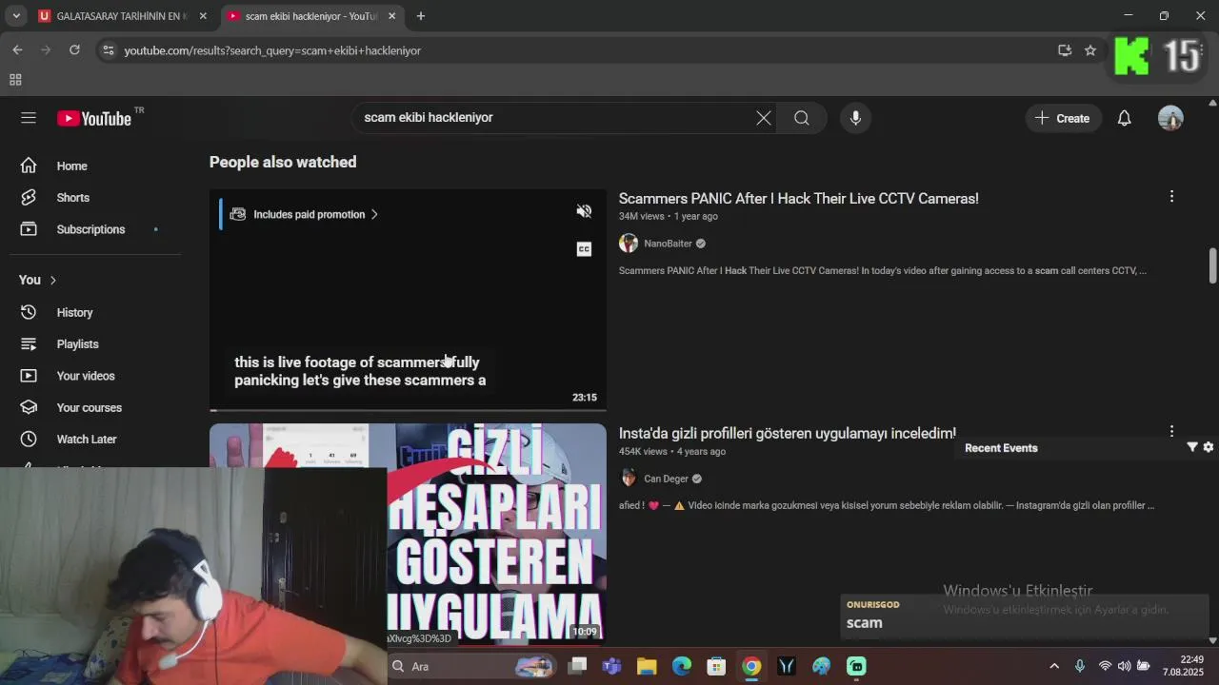1219x685 pixels.
Task: Open the account avatar menu
Action: (1170, 118)
